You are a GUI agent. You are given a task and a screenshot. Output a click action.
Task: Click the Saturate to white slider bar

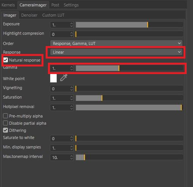(x=129, y=138)
